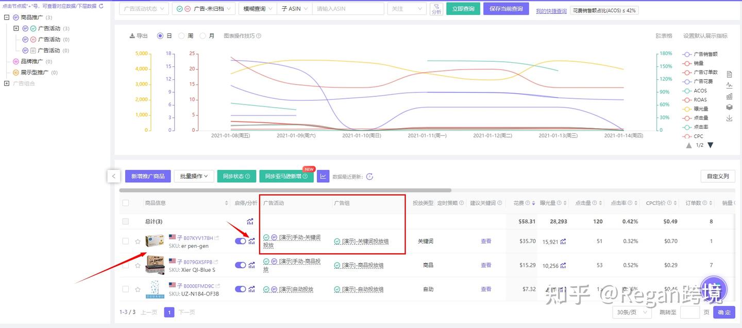Click the 同步状态 button
Screen dimensions: 742x328
(x=237, y=176)
